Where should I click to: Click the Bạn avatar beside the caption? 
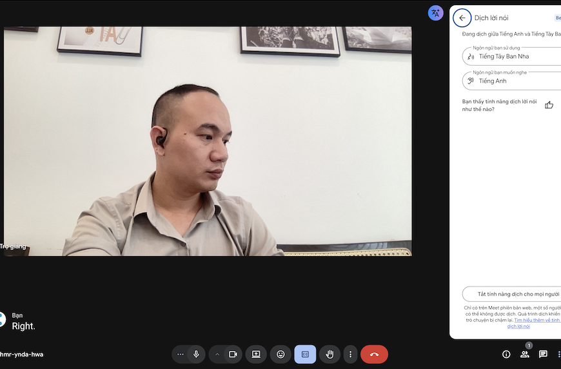3,319
